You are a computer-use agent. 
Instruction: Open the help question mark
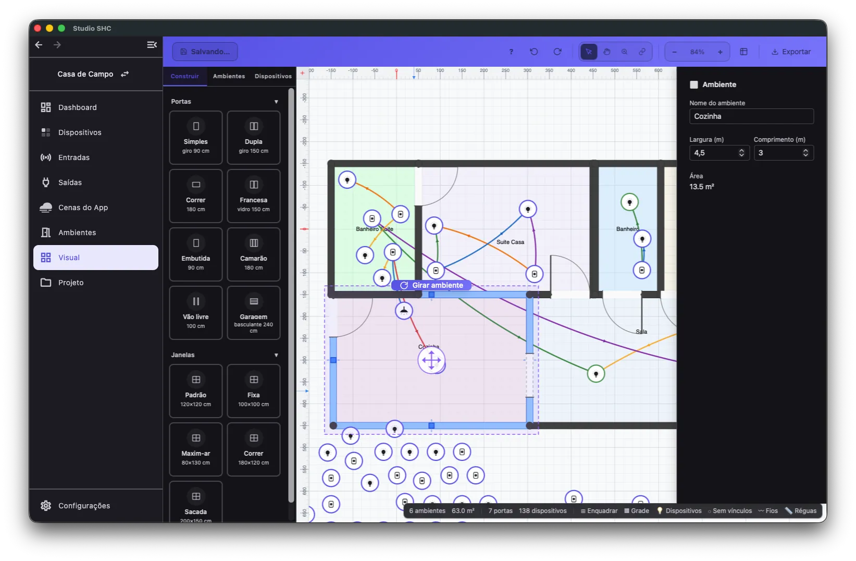point(511,52)
